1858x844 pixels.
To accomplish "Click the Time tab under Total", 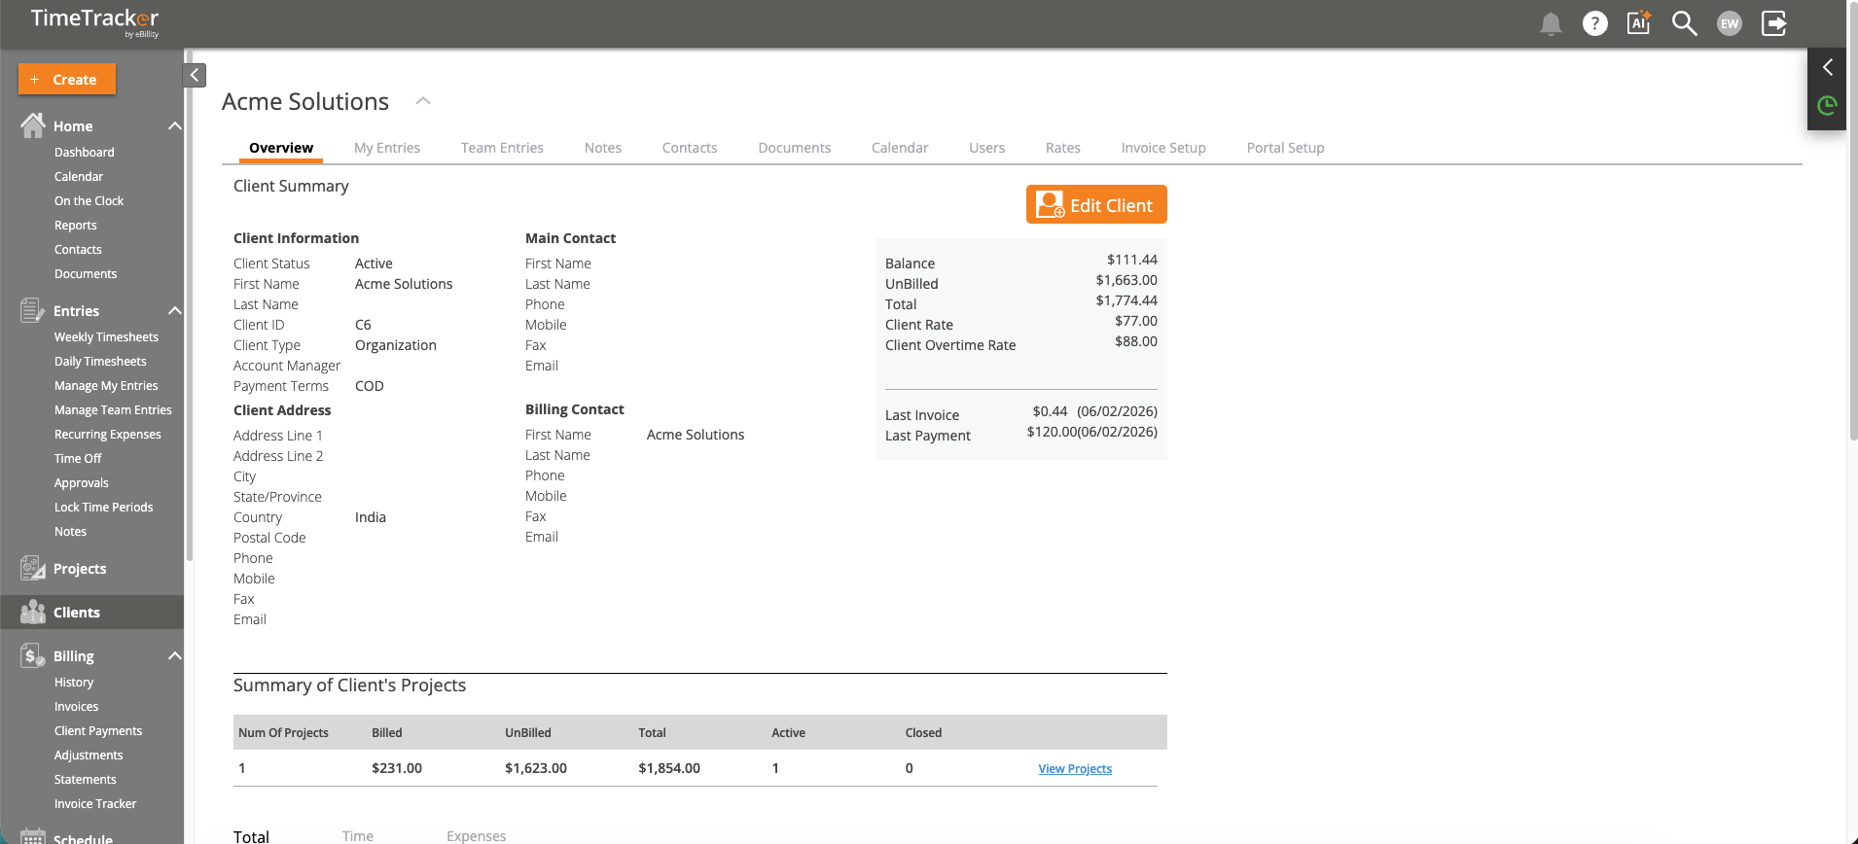I will pyautogui.click(x=358, y=835).
